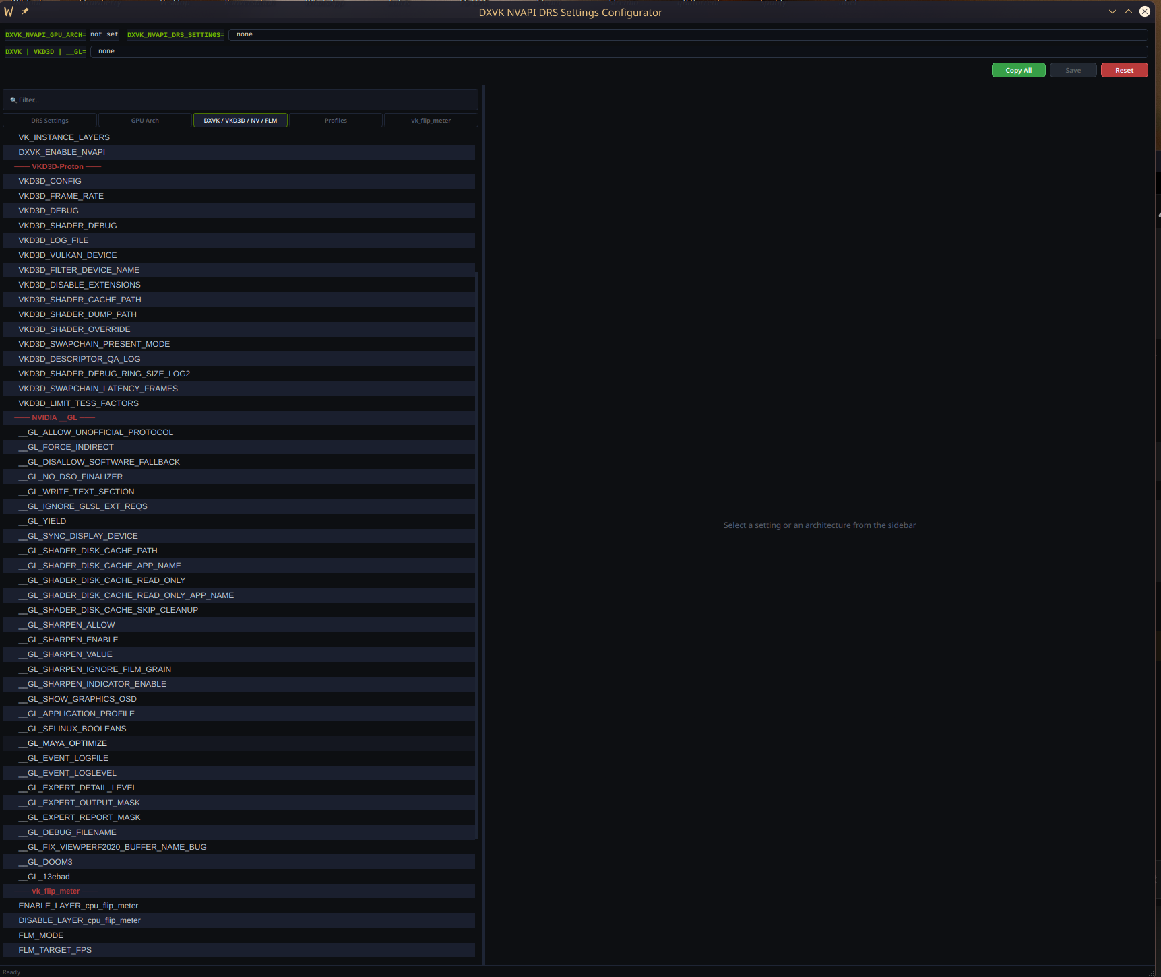Select VKD3D_SHADER_DEBUG_RING_SIZE_LOG2 row
1161x977 pixels.
(239, 374)
